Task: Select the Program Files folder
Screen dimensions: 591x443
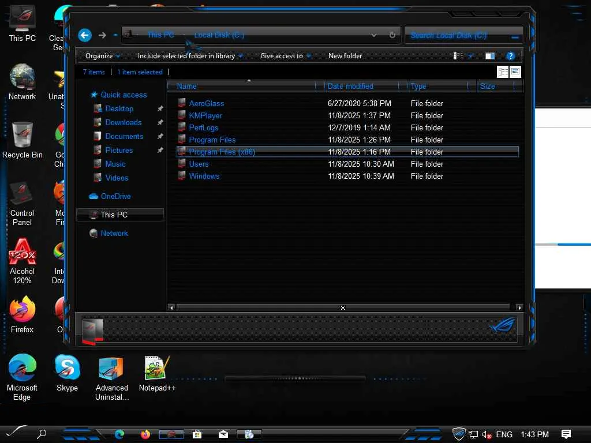Action: [x=212, y=140]
